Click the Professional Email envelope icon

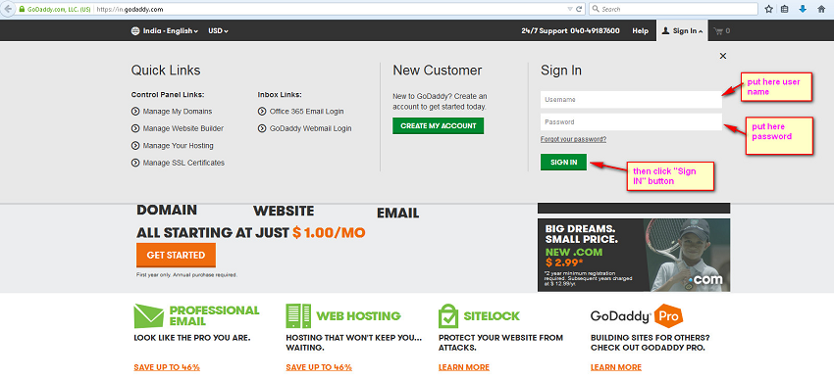[149, 316]
